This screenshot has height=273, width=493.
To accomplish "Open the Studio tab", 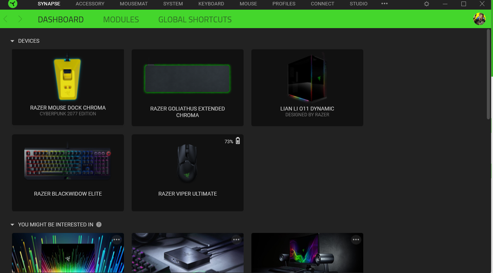I will coord(359,4).
